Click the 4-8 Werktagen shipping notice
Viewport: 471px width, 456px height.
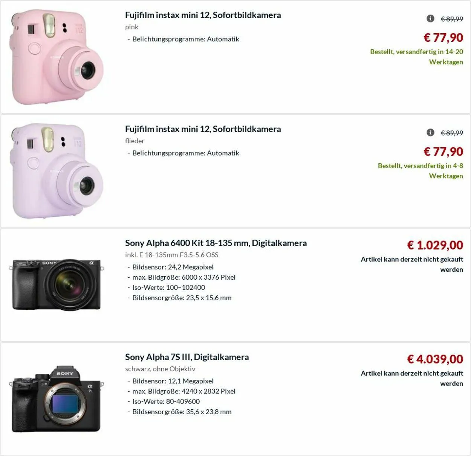[x=420, y=171]
